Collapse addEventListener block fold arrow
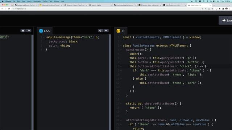The image size is (232, 130). point(121,66)
